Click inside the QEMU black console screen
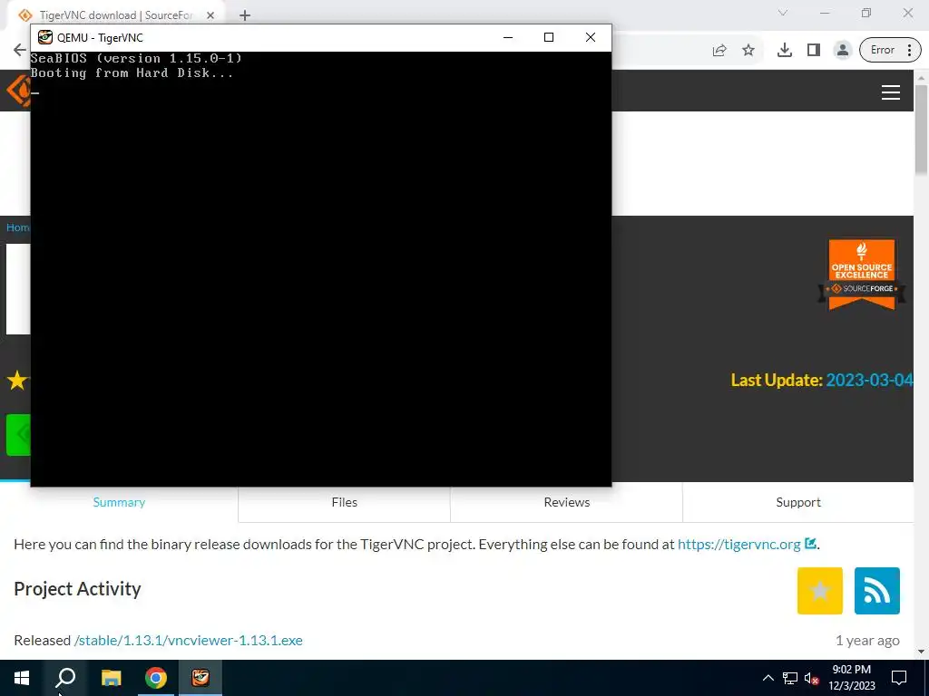Screen dimensions: 929x696 tap(320, 268)
